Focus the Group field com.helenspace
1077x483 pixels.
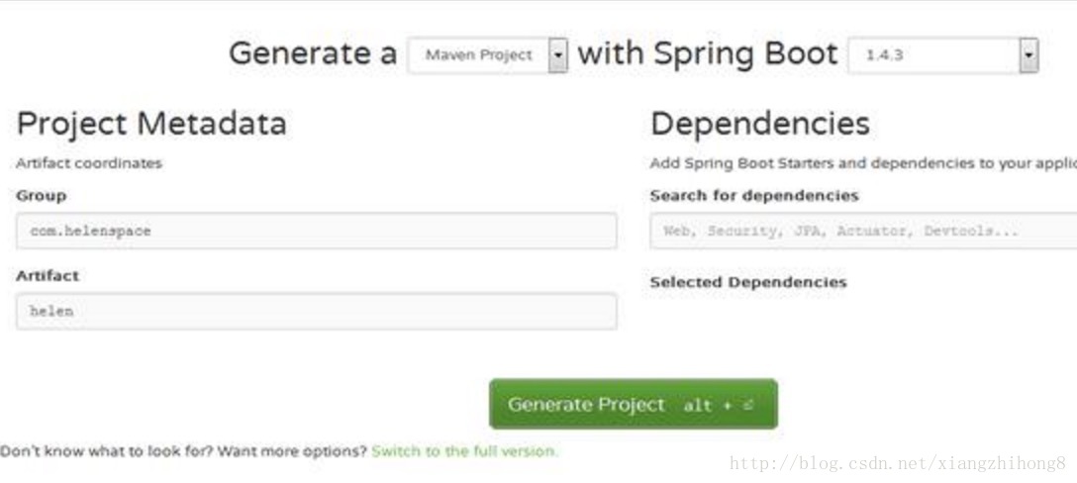click(x=316, y=231)
